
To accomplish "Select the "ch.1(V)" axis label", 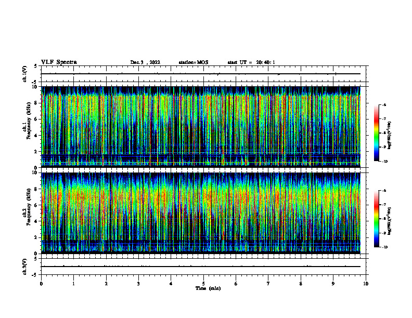I will point(25,74).
